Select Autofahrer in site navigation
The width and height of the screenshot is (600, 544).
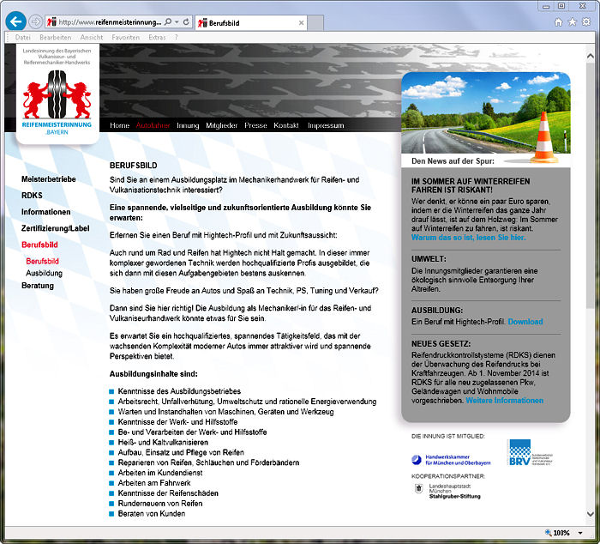[x=153, y=125]
